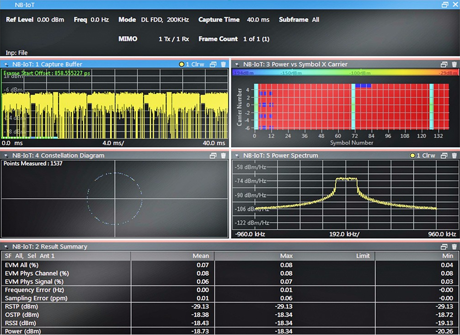Click the 'Inp: File' input source label

click(16, 53)
